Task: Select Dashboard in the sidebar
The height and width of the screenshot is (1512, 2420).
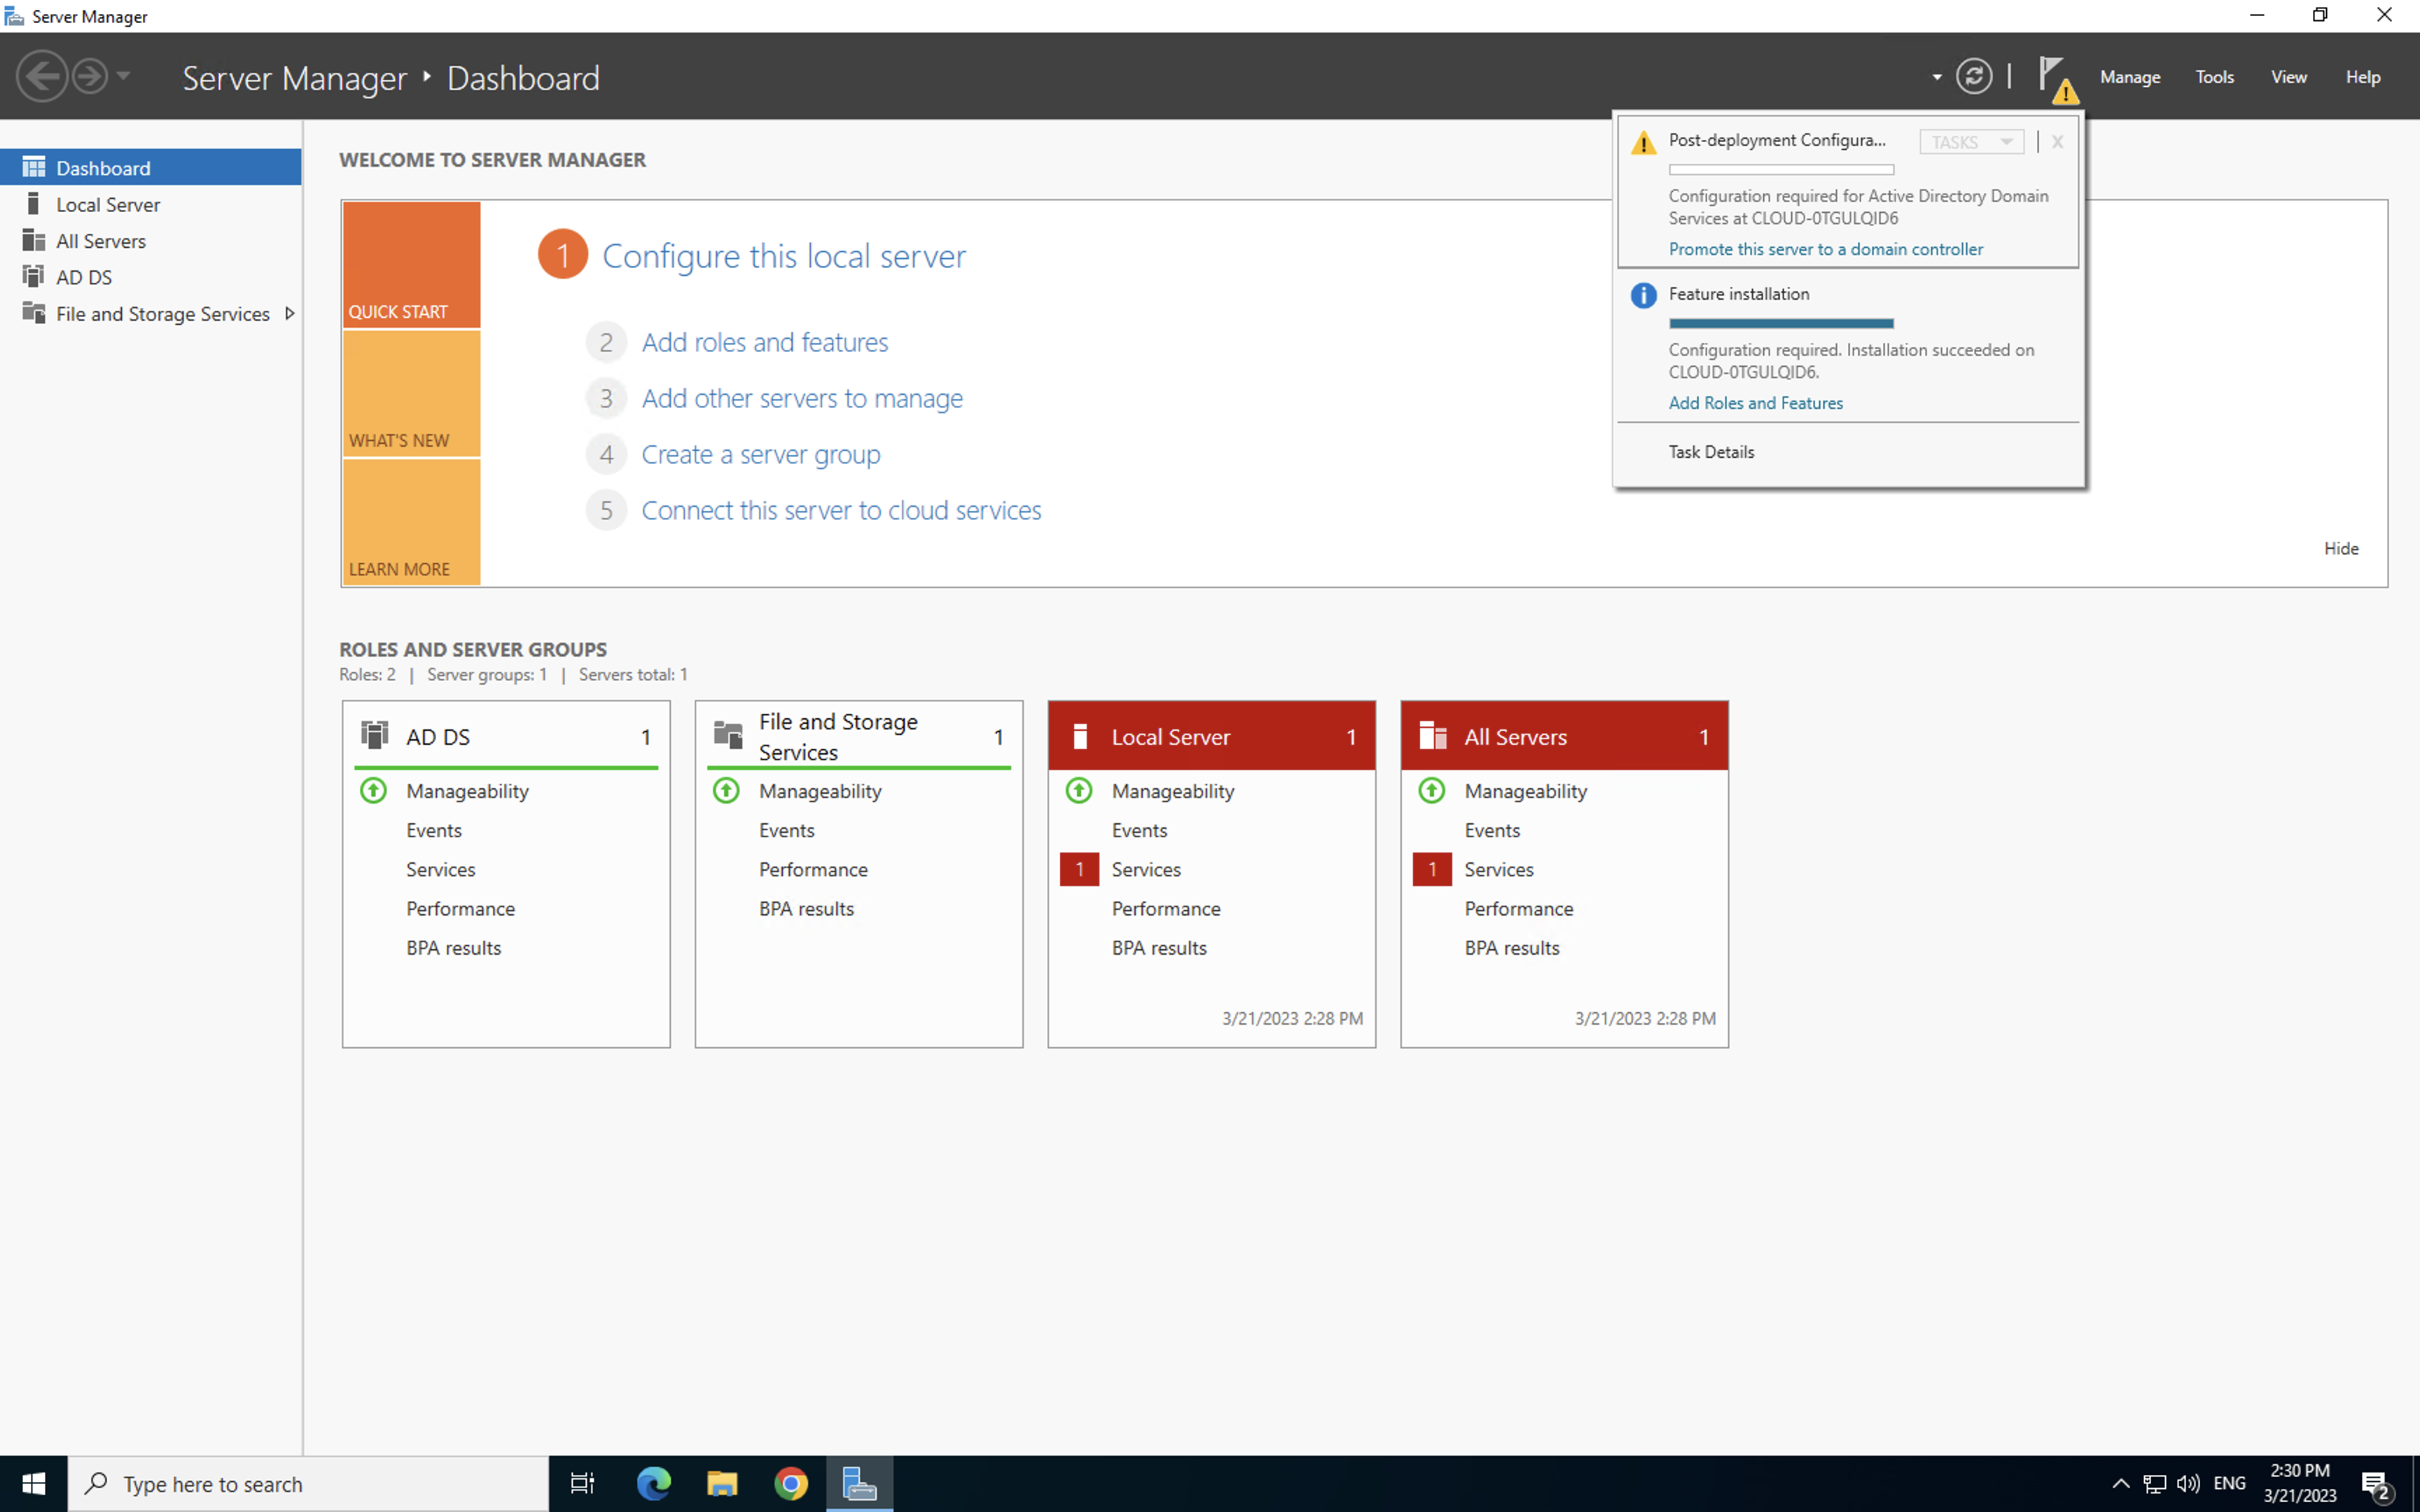Action: pos(151,167)
